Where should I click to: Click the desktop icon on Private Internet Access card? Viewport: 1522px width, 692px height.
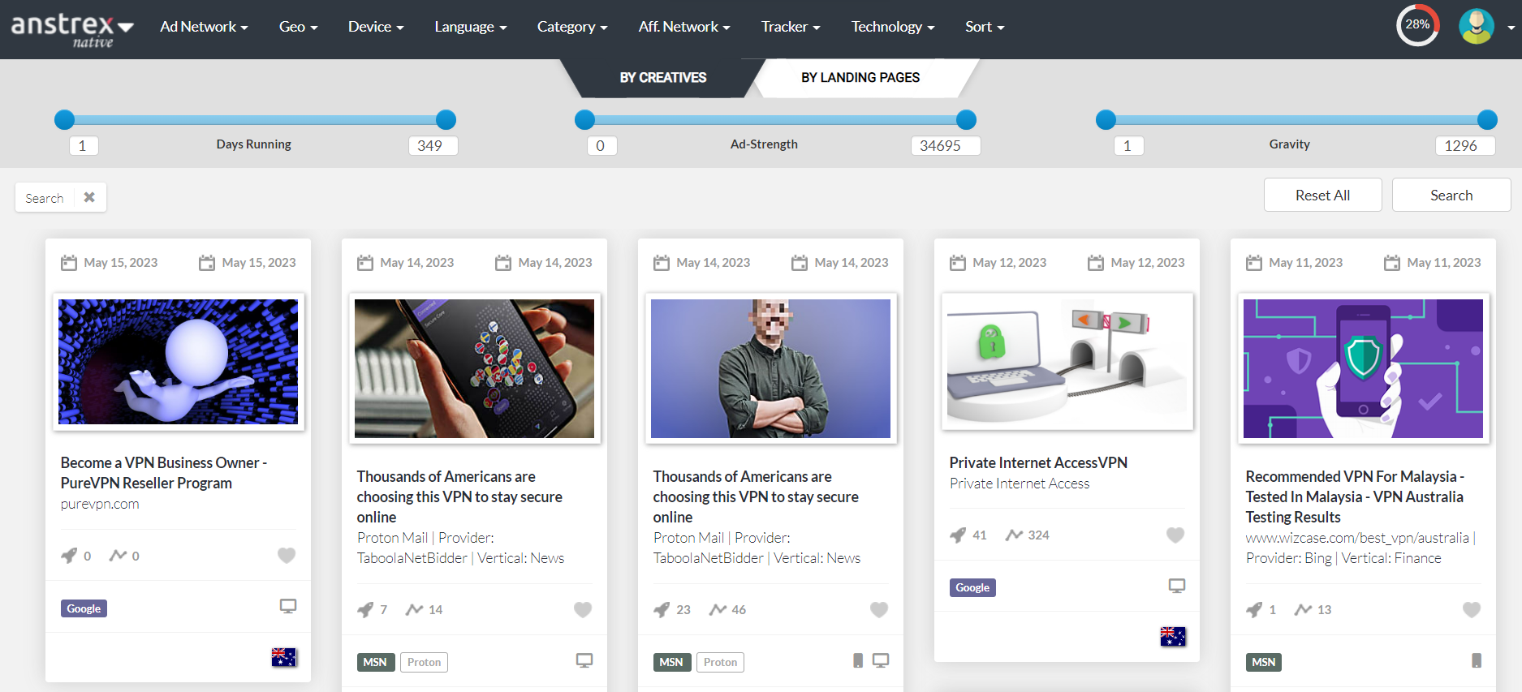[1177, 586]
